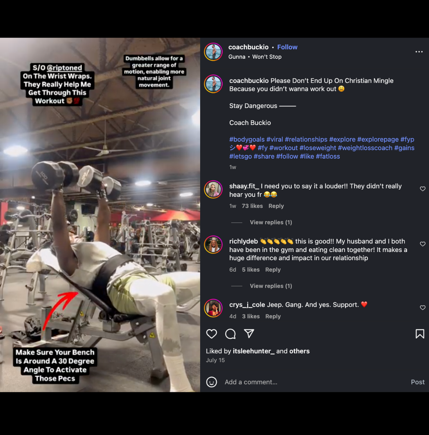Like crys_j_cole's comment heart
The height and width of the screenshot is (435, 429).
423,308
